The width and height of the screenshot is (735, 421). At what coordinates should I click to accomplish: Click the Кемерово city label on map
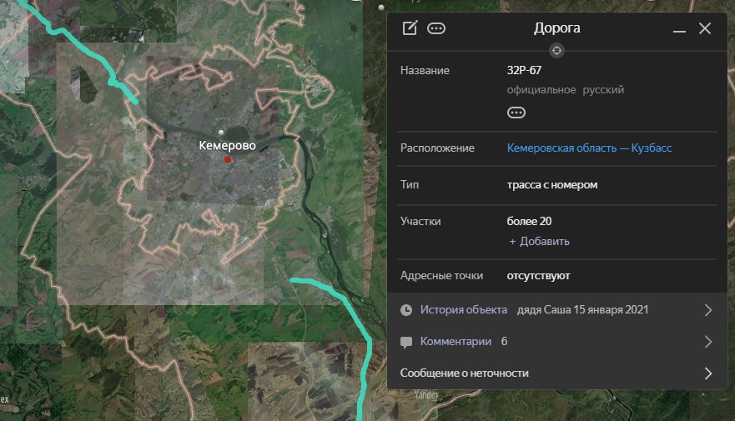[x=228, y=146]
